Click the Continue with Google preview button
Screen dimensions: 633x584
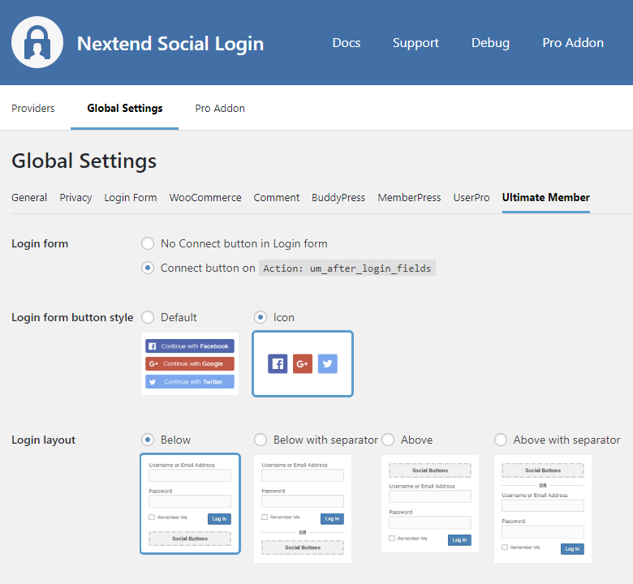[190, 364]
